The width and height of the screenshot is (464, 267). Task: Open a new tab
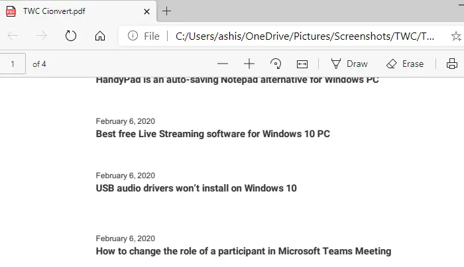click(x=166, y=11)
